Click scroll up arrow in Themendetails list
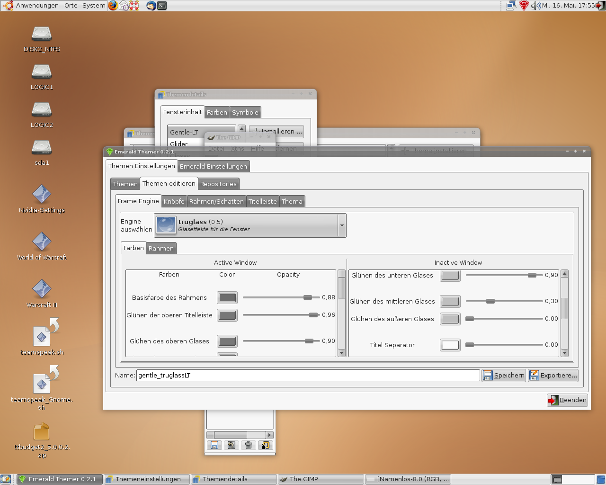 click(241, 128)
